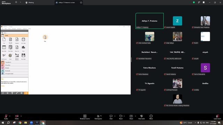Open the Participants panel
This screenshot has height=125, width=223.
coord(98,117)
